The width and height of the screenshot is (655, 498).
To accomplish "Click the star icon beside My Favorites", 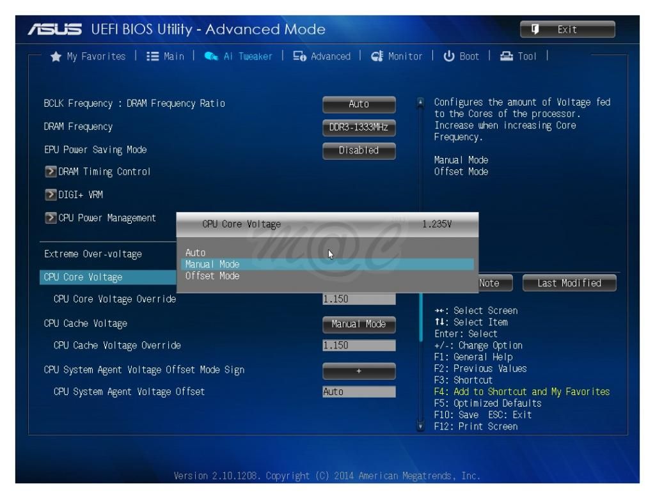I will [56, 56].
